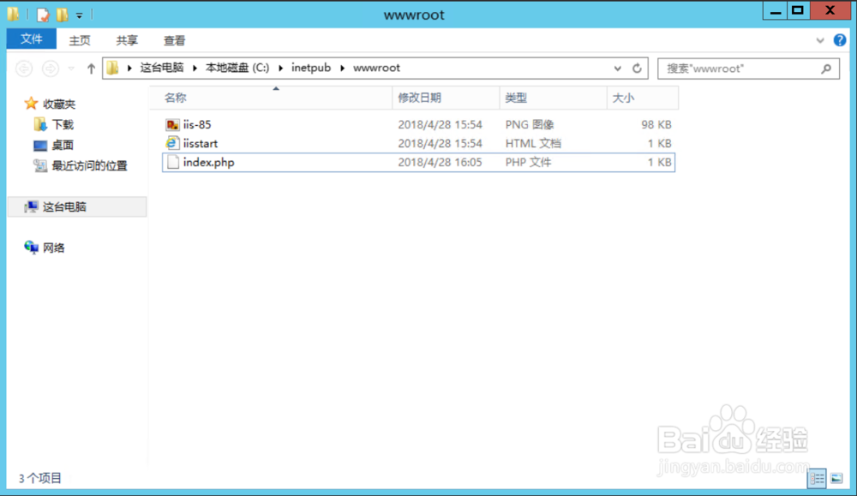Sort by 名称 column header
The image size is (857, 496).
click(271, 98)
